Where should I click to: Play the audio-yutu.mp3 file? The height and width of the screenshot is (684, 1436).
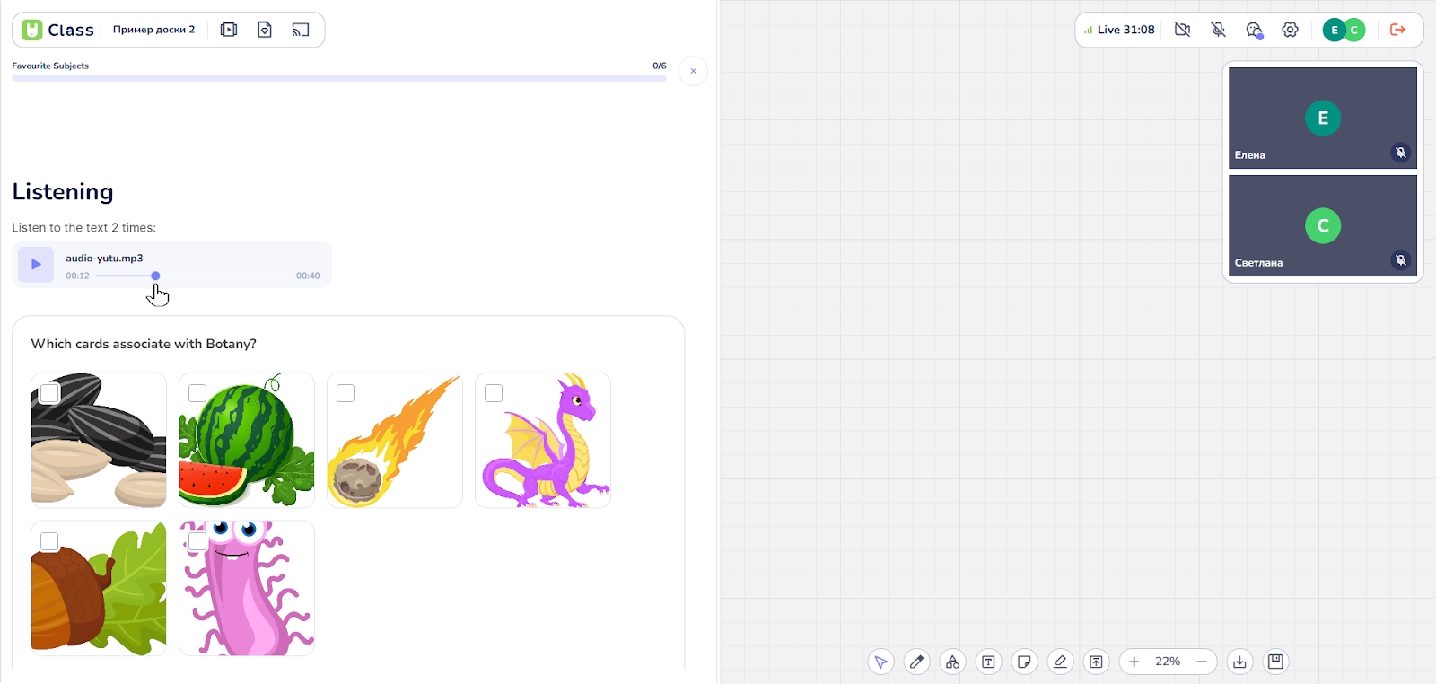tap(36, 264)
